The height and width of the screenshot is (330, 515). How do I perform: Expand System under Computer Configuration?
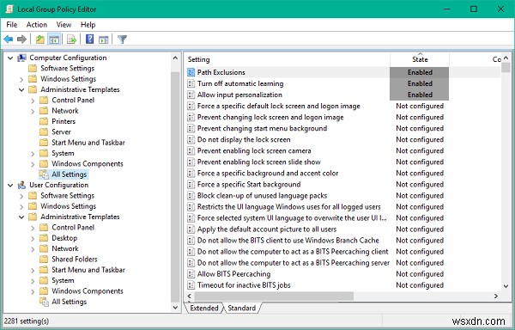pyautogui.click(x=33, y=154)
